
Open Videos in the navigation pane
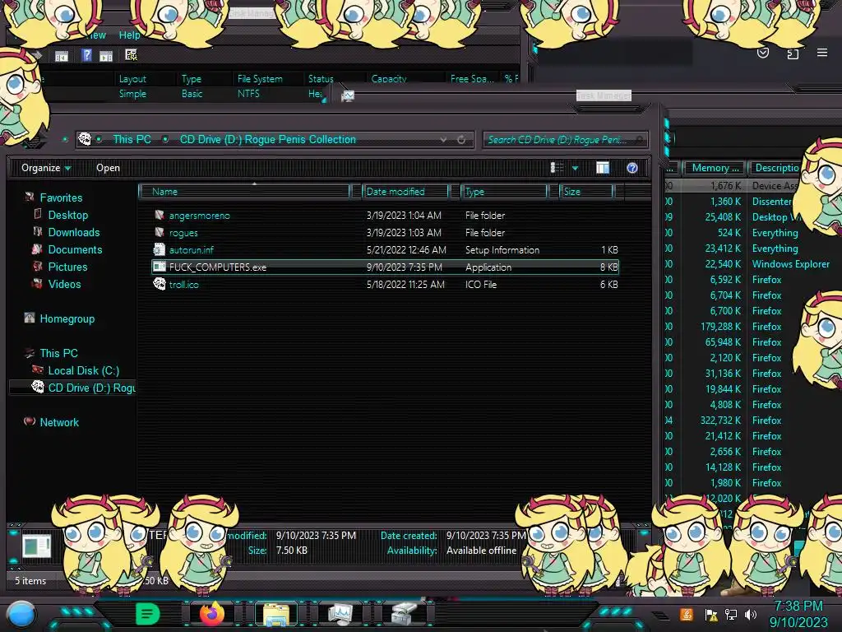[x=64, y=284]
